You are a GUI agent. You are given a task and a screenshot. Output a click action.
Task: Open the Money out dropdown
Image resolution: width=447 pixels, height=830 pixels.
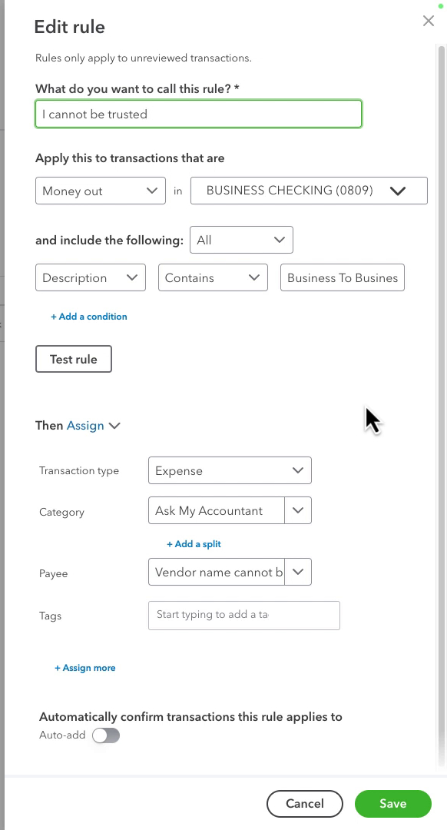click(x=101, y=191)
